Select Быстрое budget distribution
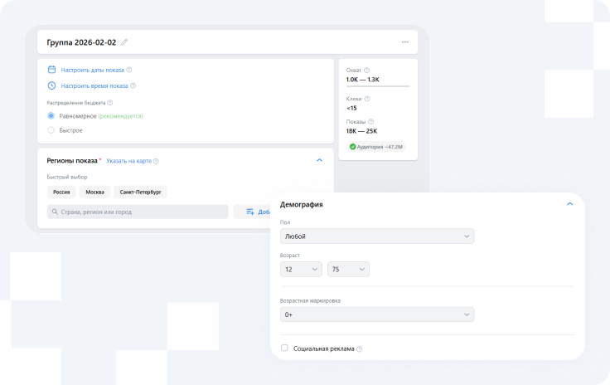The width and height of the screenshot is (610, 385). point(51,130)
